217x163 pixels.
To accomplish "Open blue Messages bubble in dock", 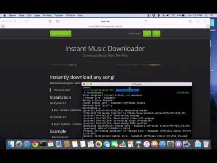I will [x=107, y=144].
